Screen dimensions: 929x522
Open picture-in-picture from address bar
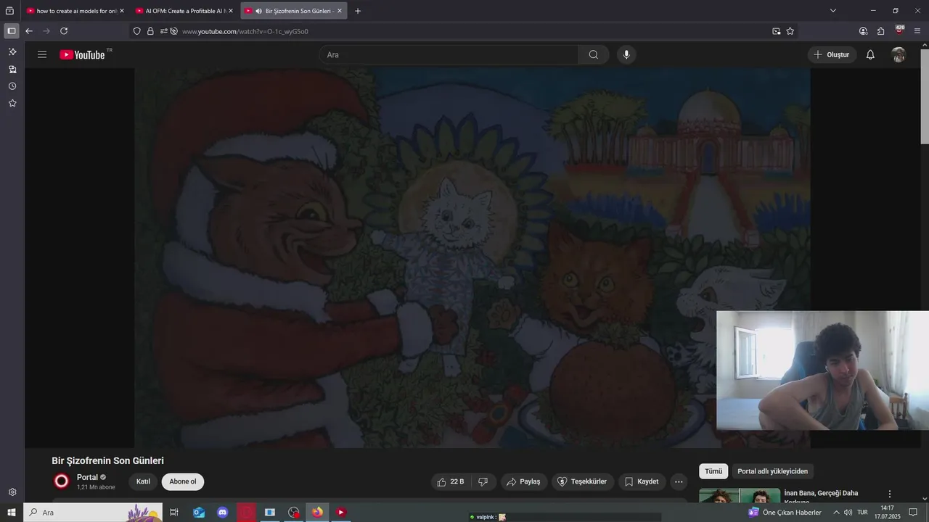(777, 31)
